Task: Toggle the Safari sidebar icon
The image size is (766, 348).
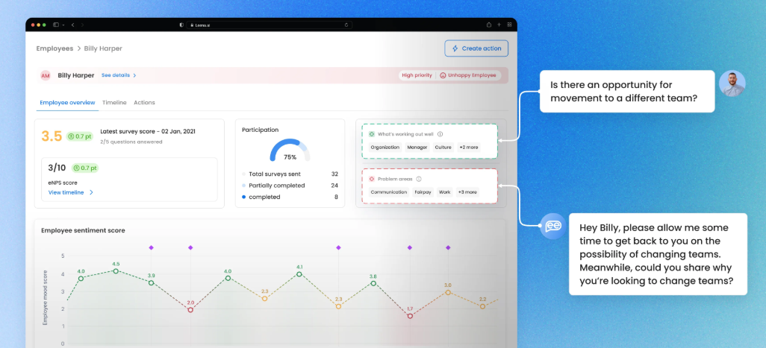Action: point(56,25)
